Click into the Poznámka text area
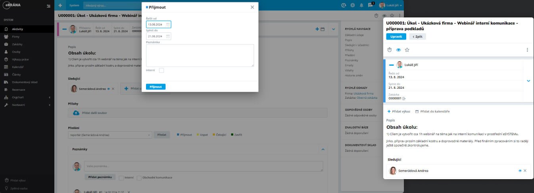The width and height of the screenshot is (534, 193). pyautogui.click(x=200, y=55)
